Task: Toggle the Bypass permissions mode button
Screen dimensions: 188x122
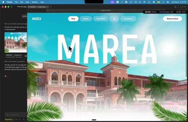Action: pos(9,120)
